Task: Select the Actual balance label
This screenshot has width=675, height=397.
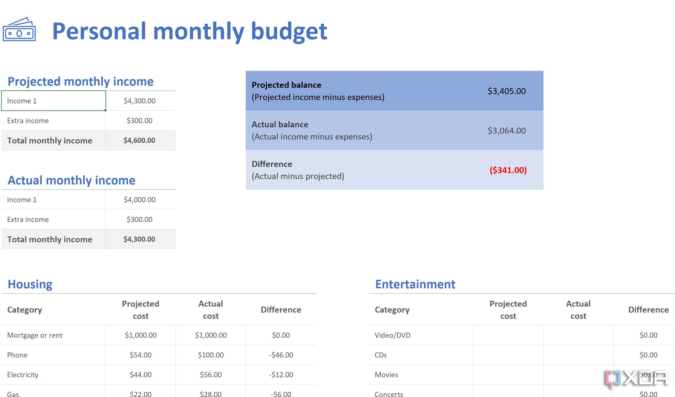Action: (x=280, y=125)
